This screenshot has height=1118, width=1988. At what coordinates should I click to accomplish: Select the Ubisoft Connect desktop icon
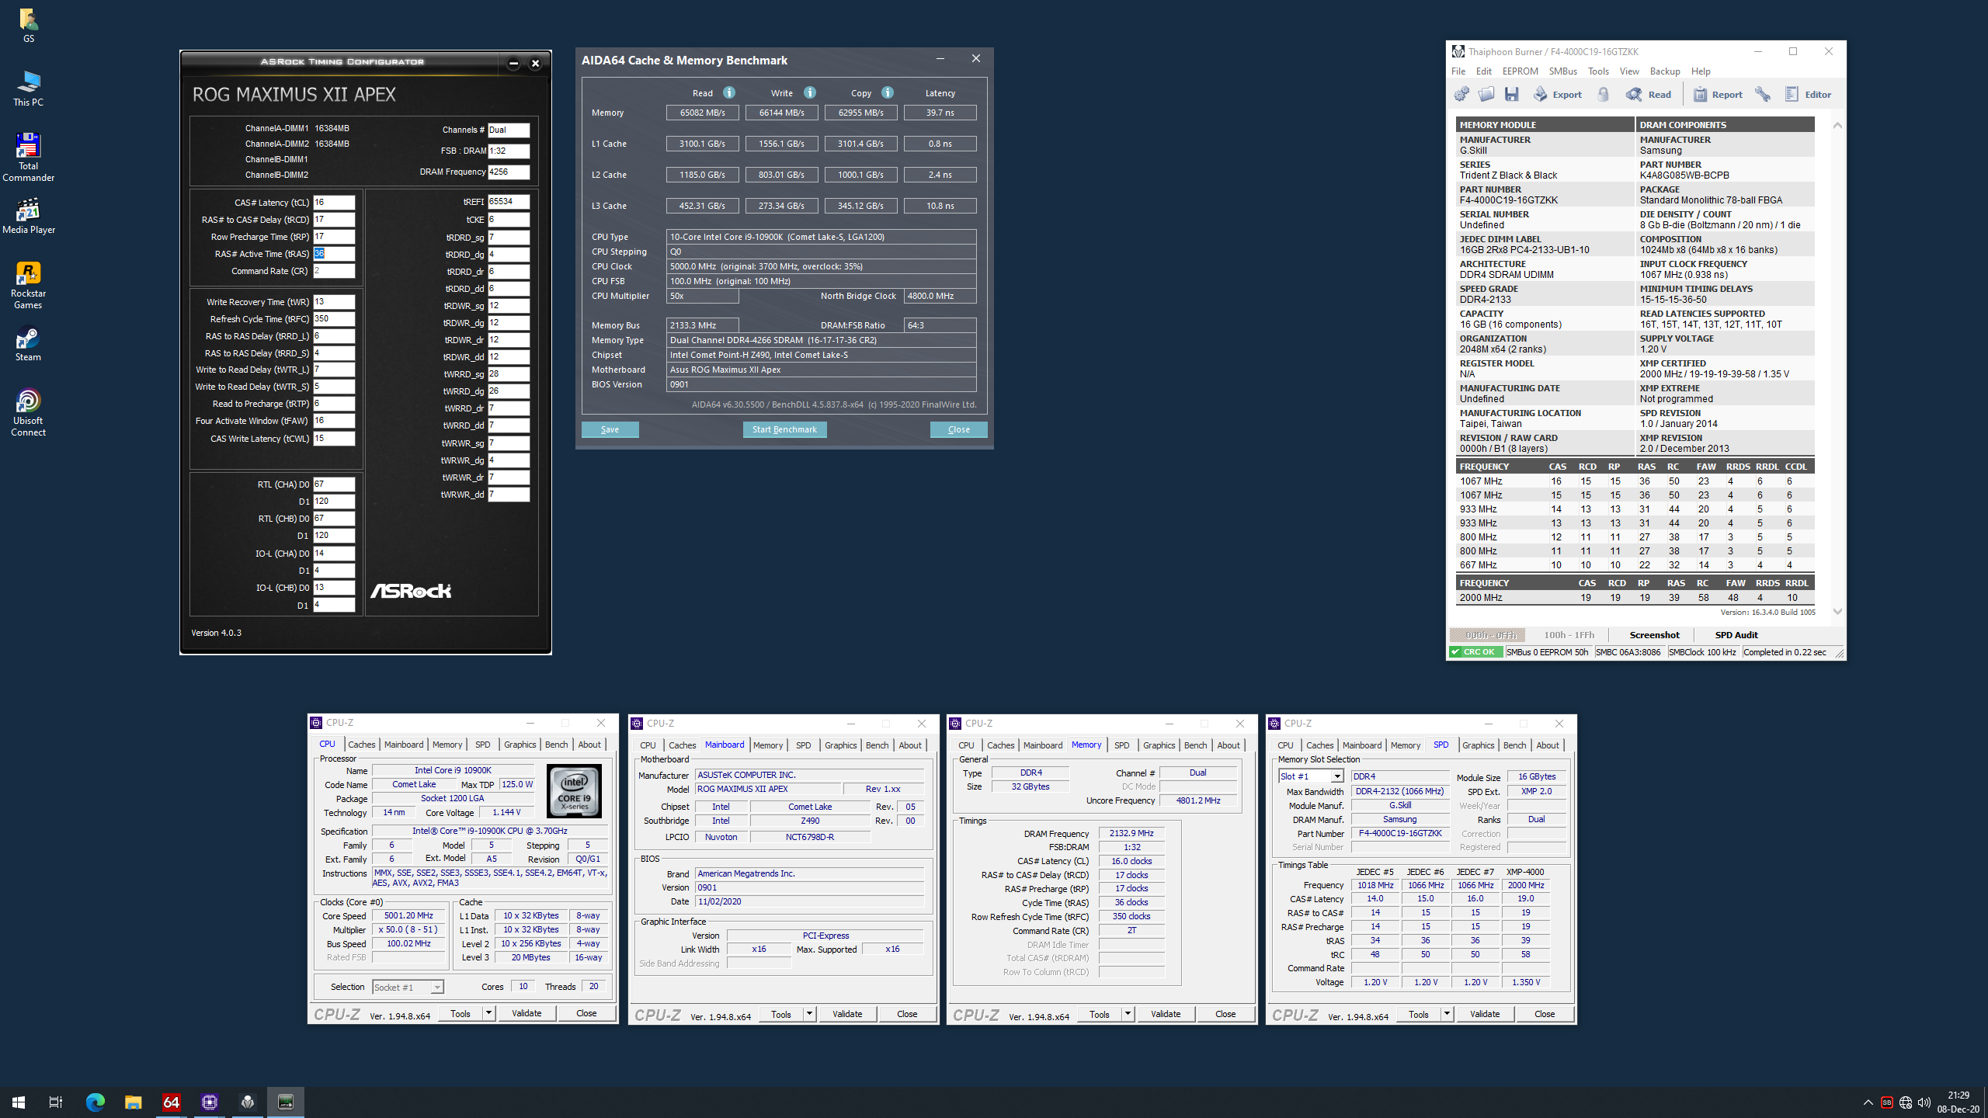28,413
